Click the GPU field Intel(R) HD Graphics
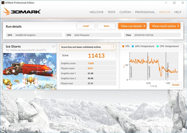This screenshot has width=187, height=133. point(38,35)
